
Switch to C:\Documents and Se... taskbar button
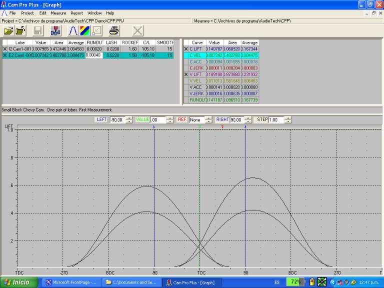pyautogui.click(x=131, y=282)
